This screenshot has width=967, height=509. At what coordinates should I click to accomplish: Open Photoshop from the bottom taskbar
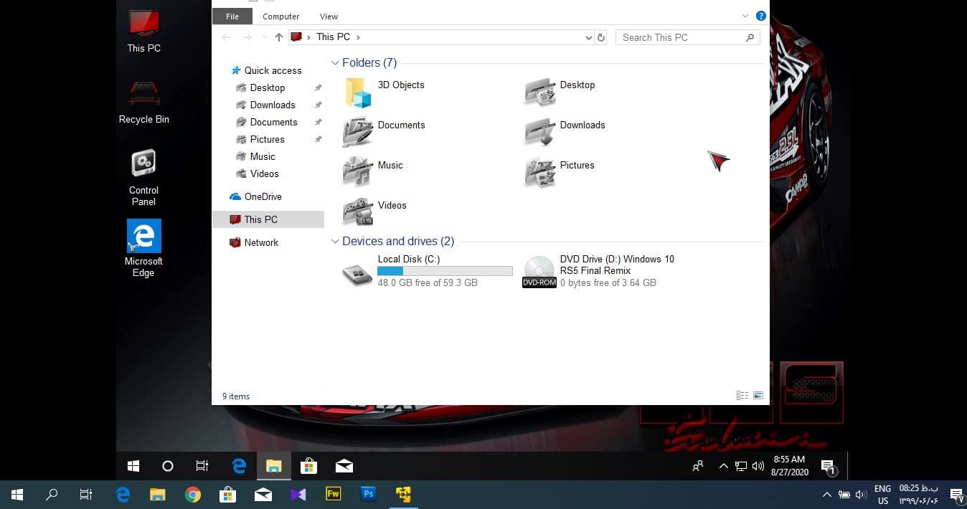[x=368, y=494]
